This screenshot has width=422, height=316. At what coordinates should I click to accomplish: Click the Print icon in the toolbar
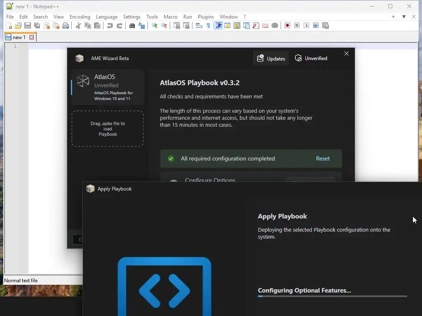click(x=66, y=26)
